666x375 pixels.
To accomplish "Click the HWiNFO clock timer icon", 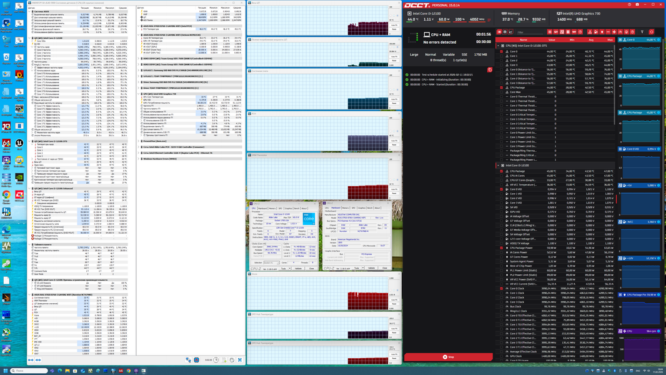I will point(216,360).
